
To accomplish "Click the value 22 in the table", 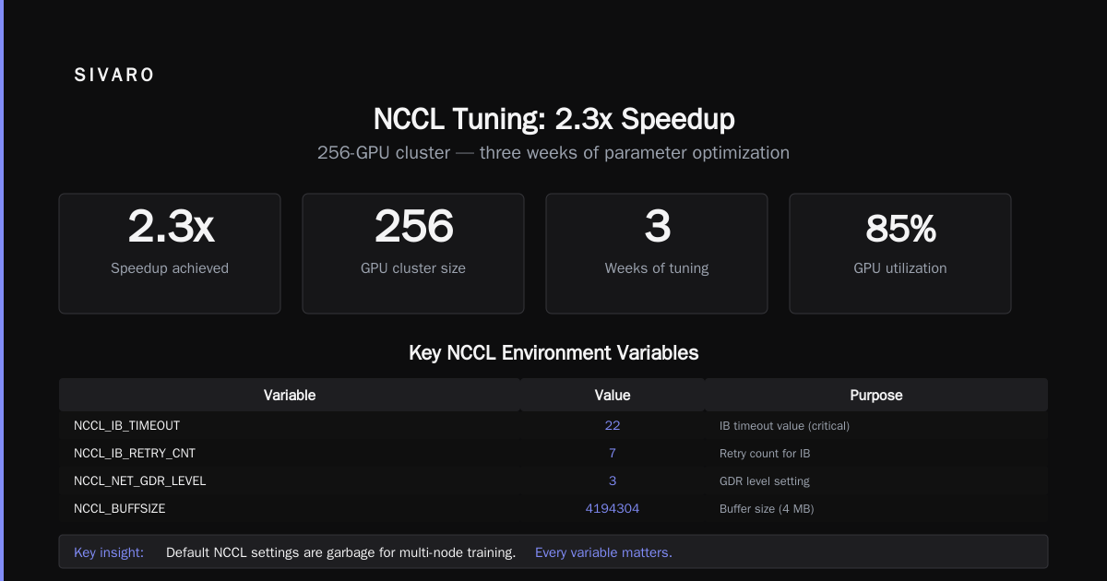I will pos(613,426).
